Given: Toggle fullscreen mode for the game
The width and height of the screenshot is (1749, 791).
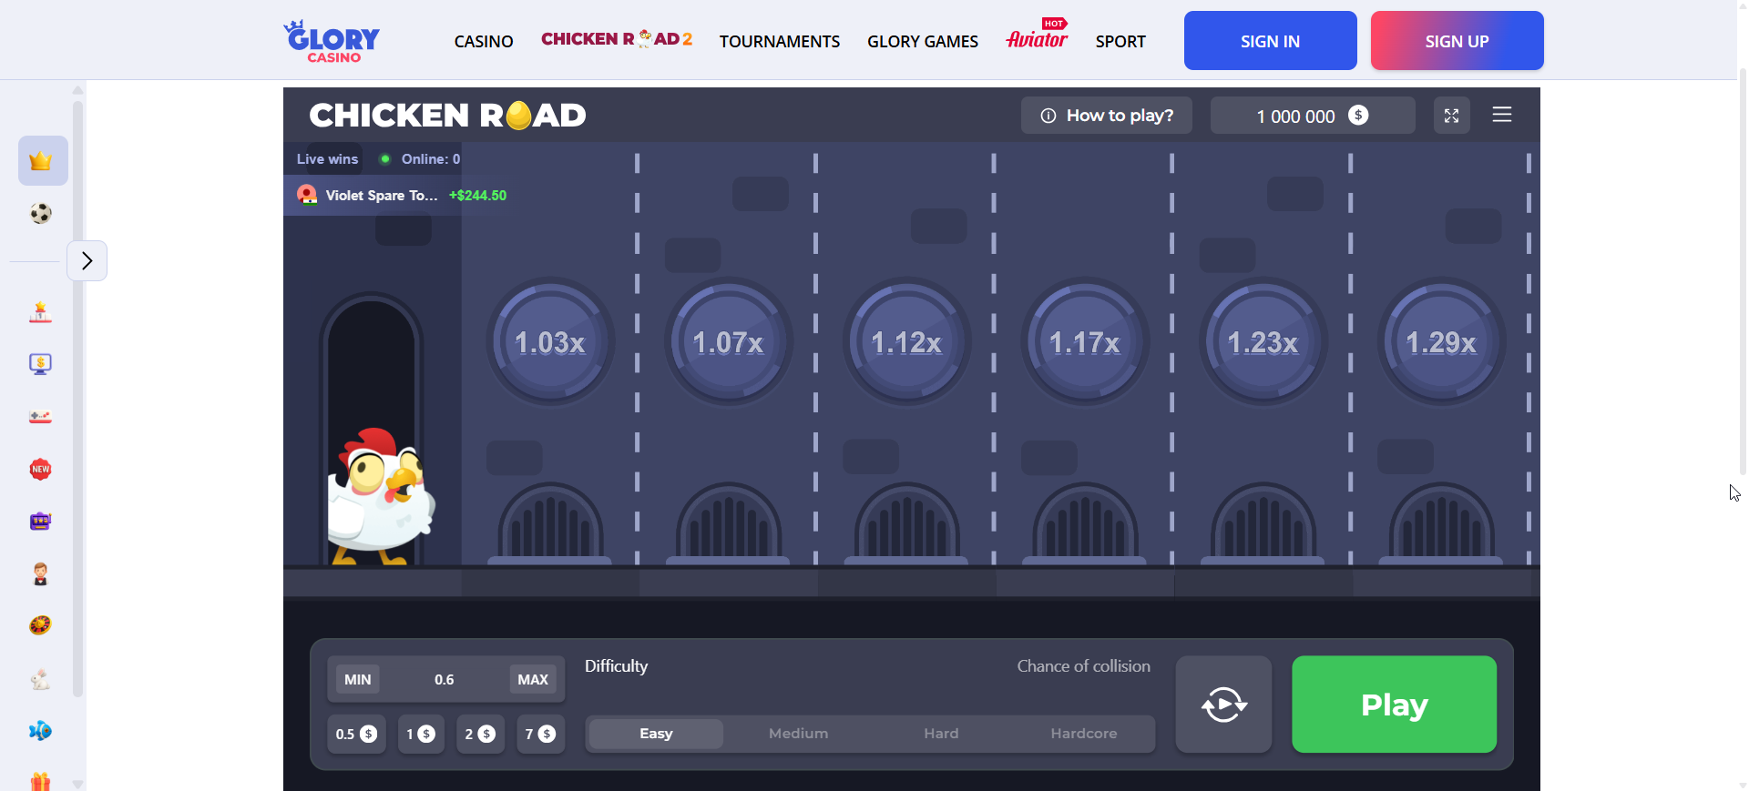Looking at the screenshot, I should pyautogui.click(x=1451, y=116).
